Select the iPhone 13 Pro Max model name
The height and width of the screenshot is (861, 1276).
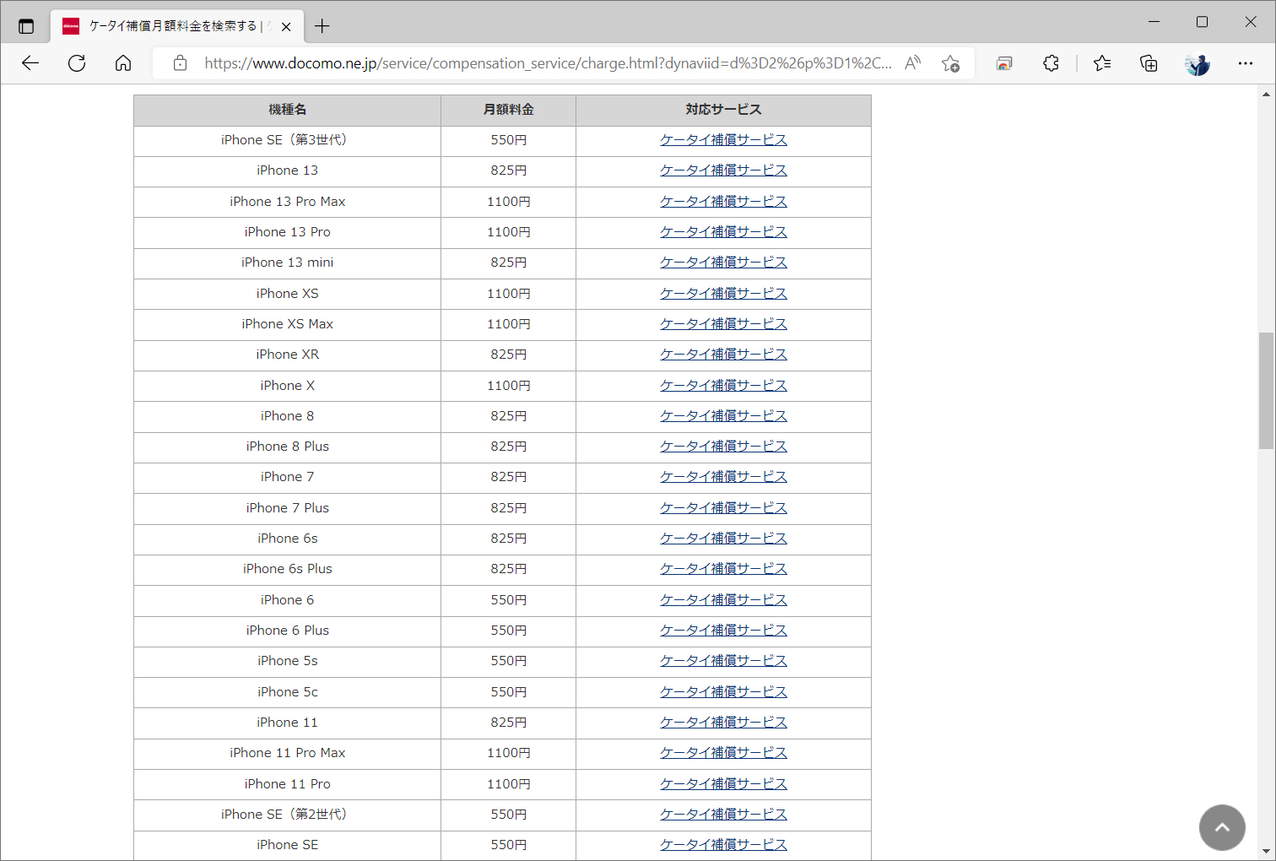(288, 202)
